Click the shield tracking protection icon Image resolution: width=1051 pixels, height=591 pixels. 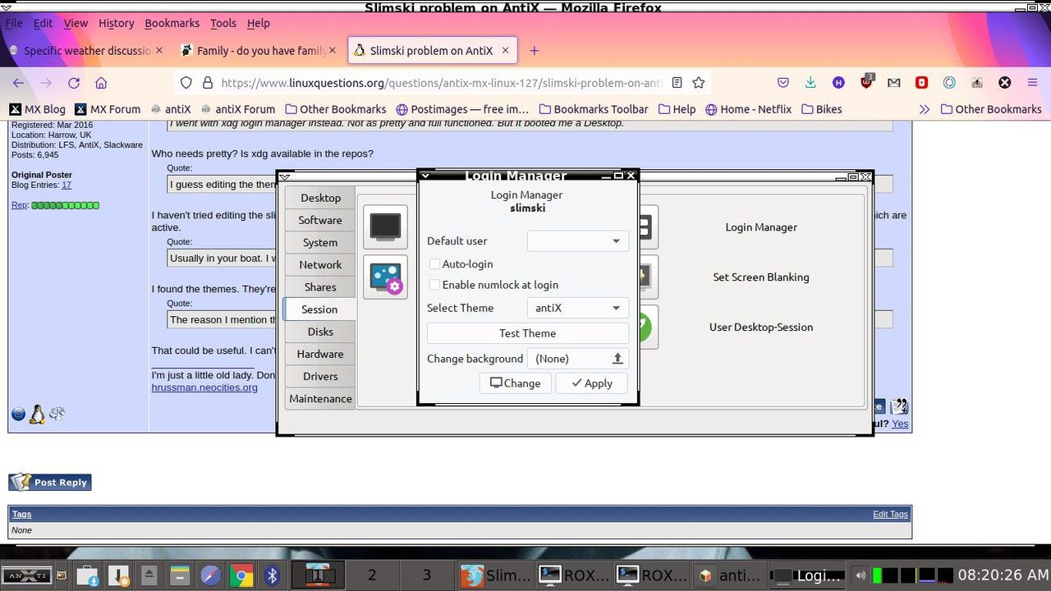tap(186, 83)
